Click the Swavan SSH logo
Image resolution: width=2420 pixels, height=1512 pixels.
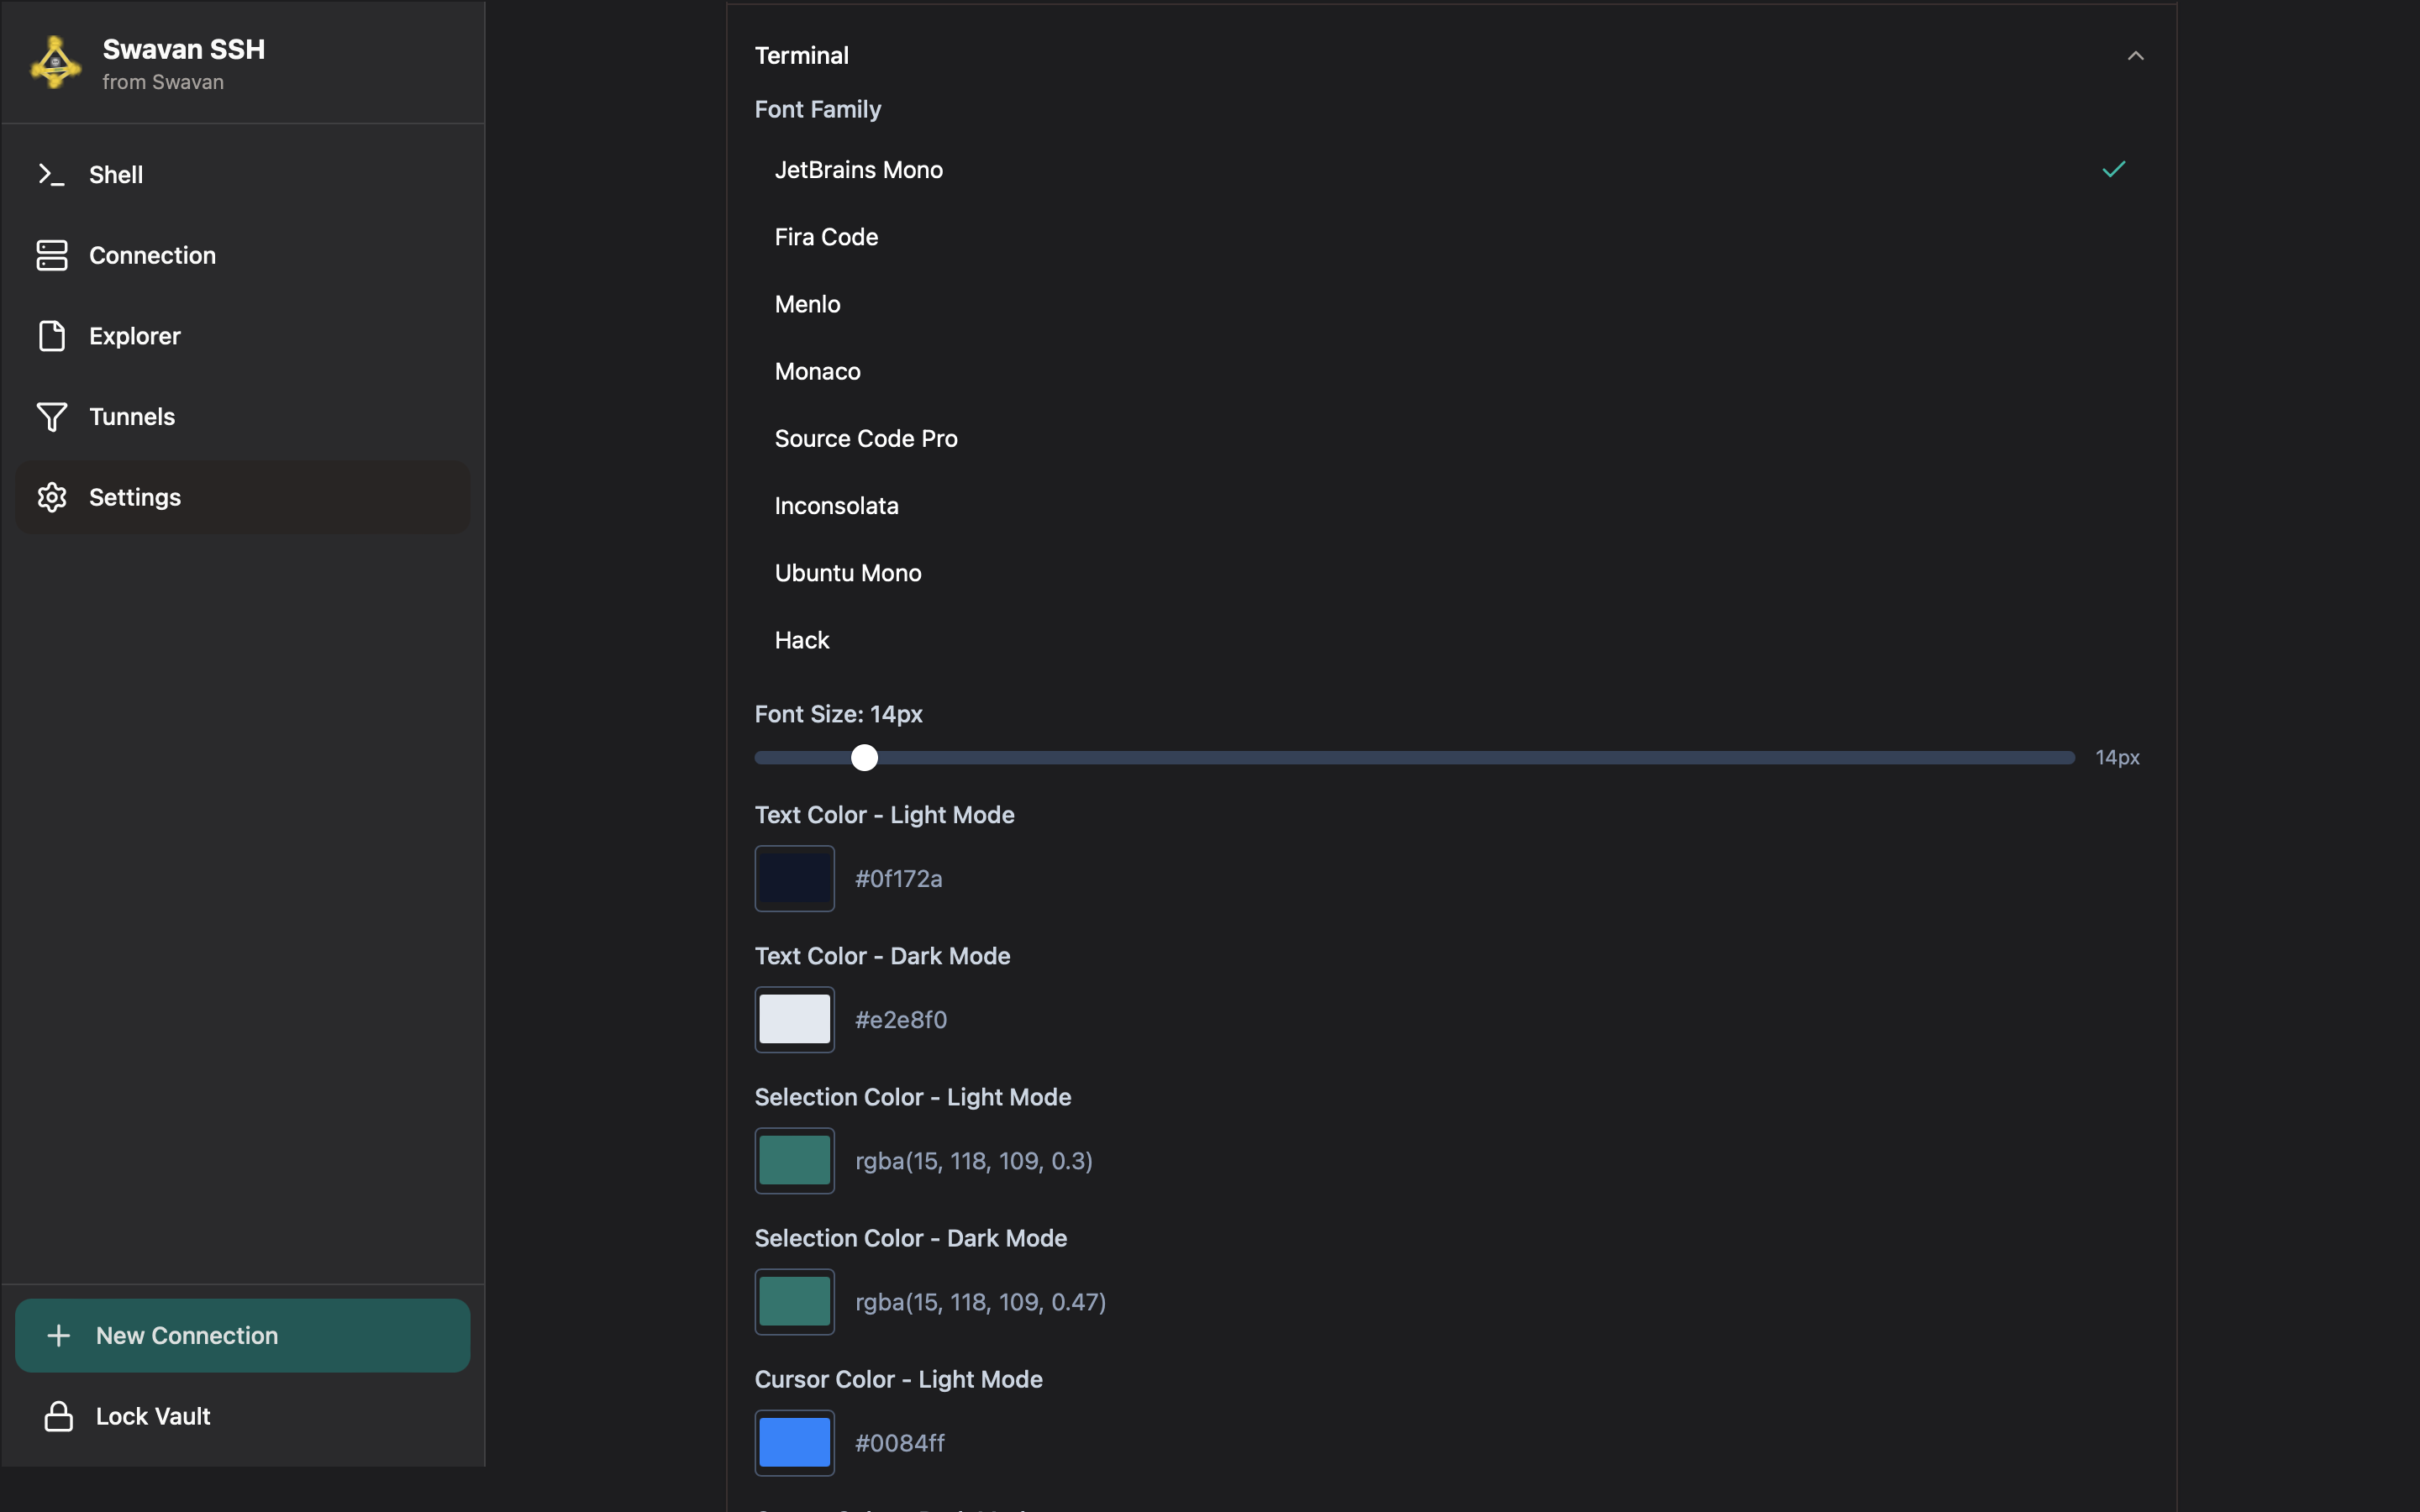[x=54, y=61]
